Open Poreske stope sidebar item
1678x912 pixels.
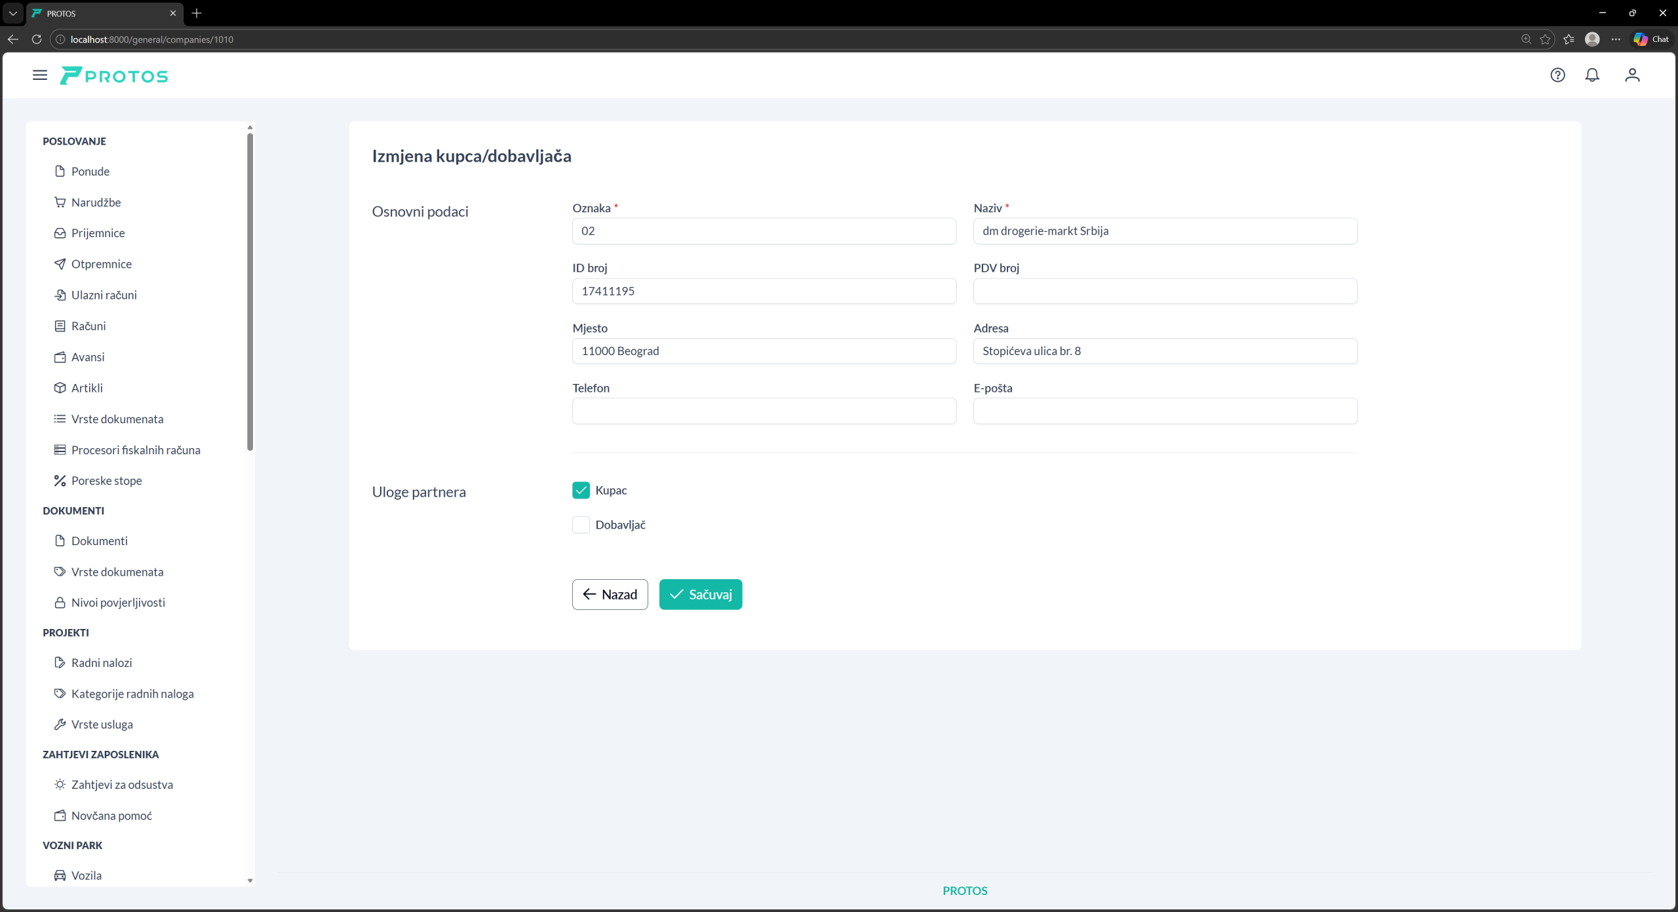pos(106,481)
